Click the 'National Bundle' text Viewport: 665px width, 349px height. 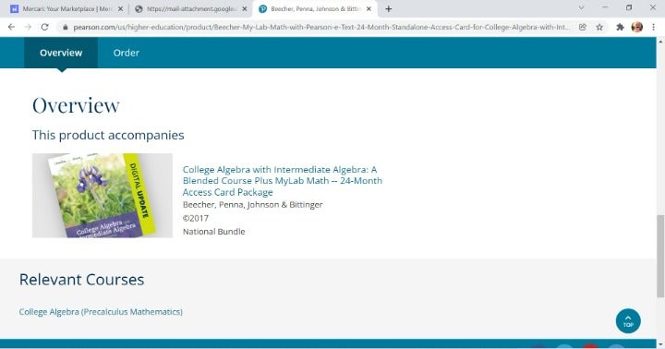point(213,232)
